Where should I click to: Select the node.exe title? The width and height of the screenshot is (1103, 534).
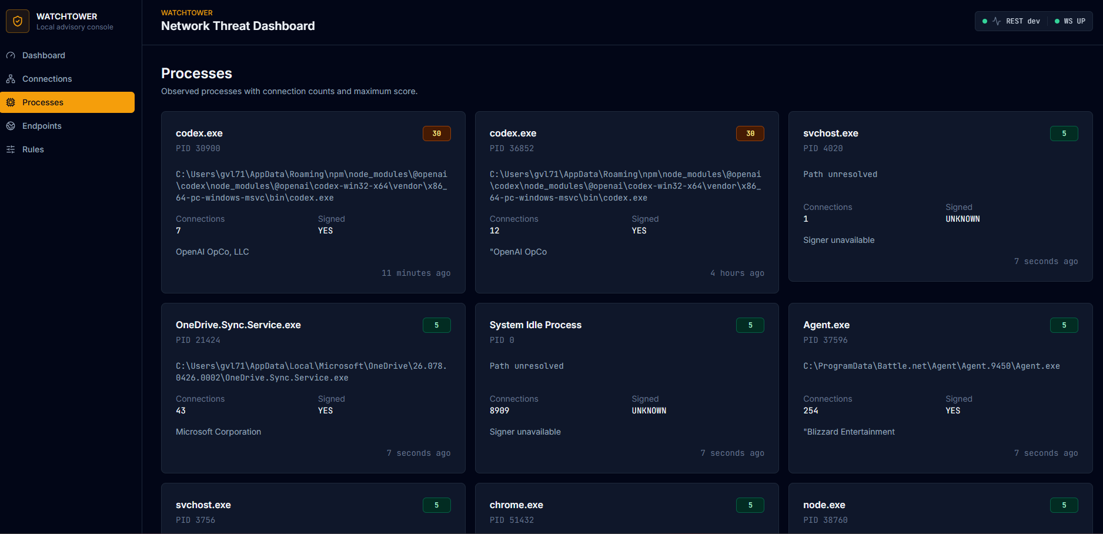824,505
